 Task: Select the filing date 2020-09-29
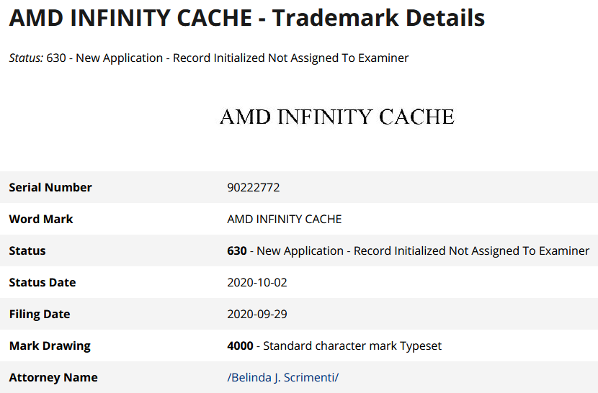pyautogui.click(x=256, y=314)
